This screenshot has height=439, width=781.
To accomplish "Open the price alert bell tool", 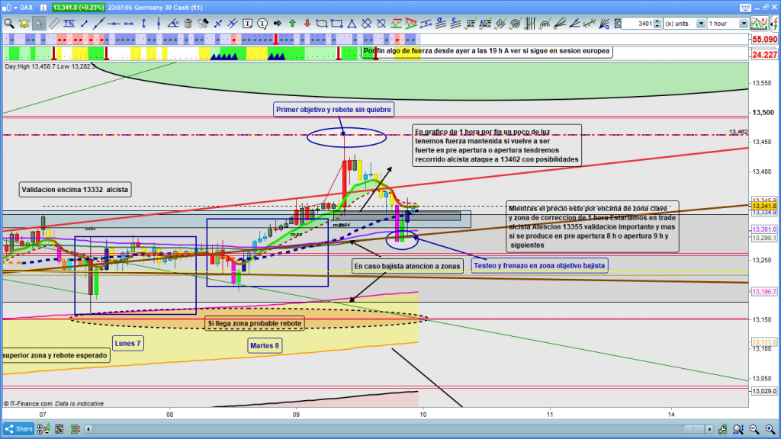I will pos(24,23).
